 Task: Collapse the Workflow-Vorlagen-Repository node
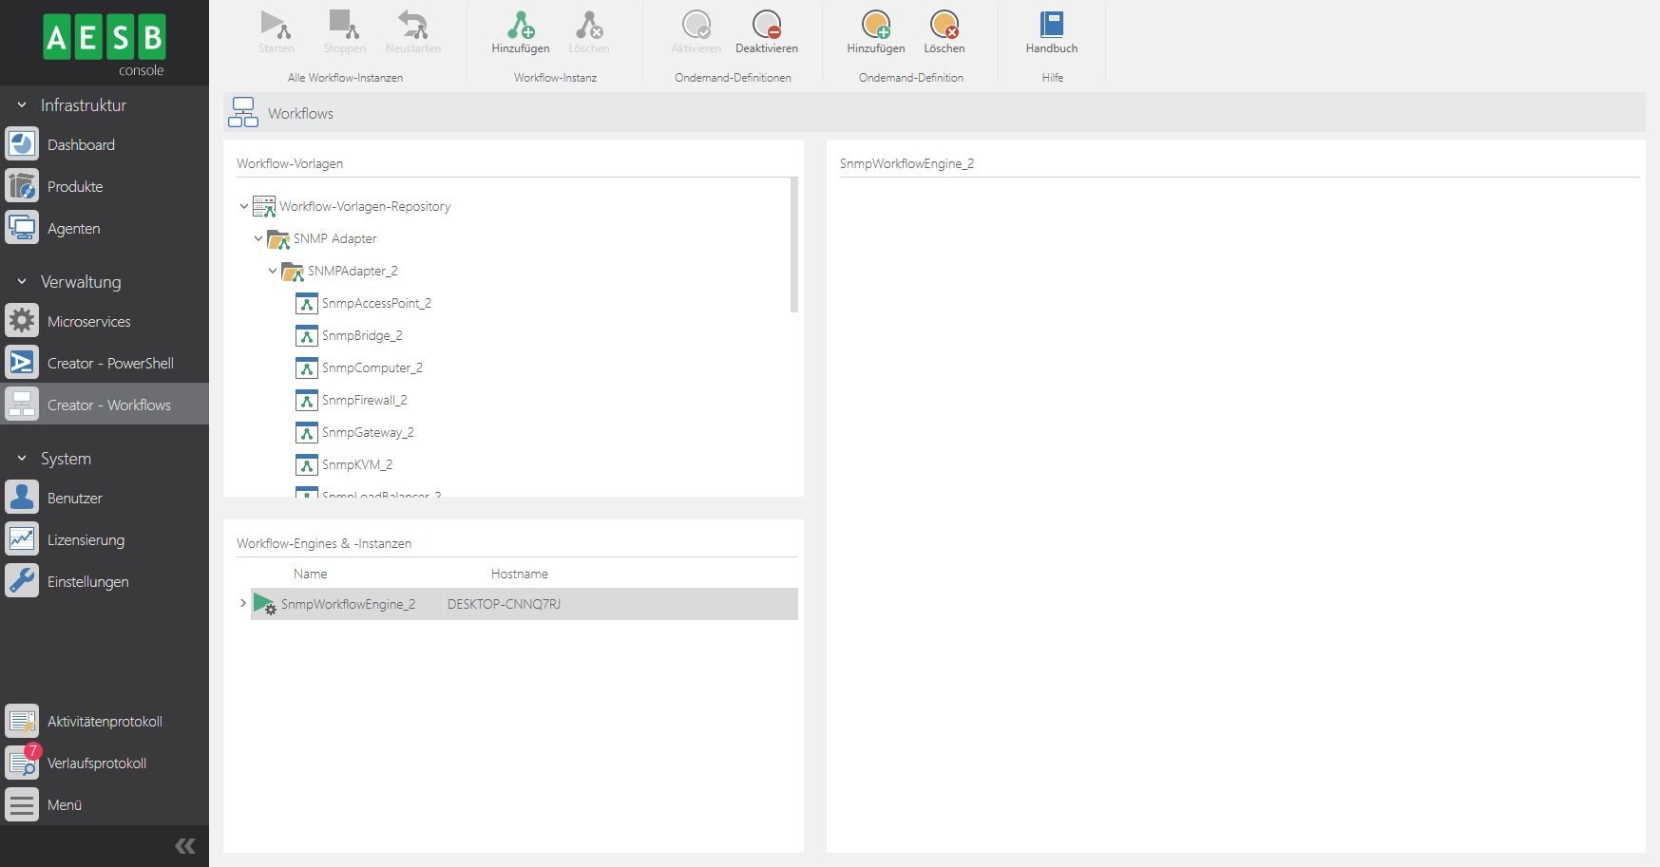tap(243, 205)
